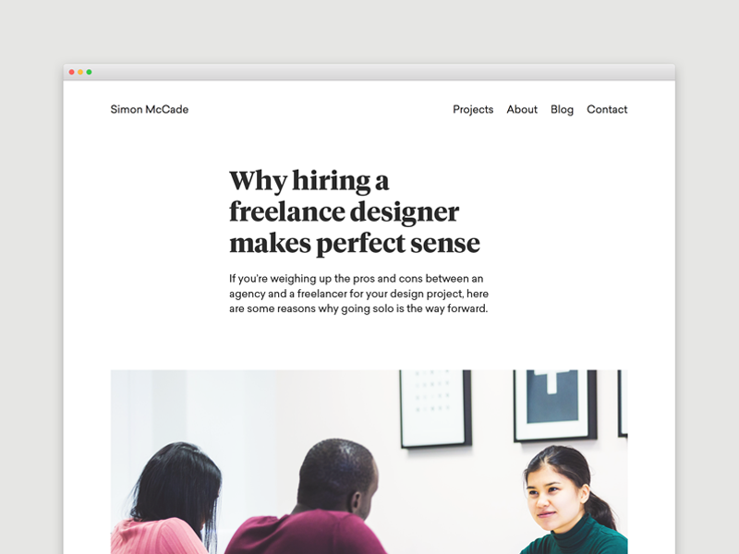The image size is (739, 554).
Task: Click the partially visible frame at photo edge
Action: (x=623, y=403)
